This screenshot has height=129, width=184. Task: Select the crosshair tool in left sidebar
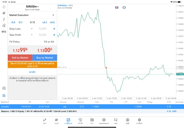click(4, 7)
